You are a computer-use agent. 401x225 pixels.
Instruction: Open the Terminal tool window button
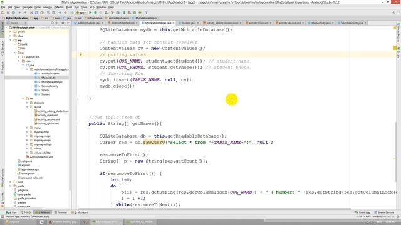pos(60,212)
